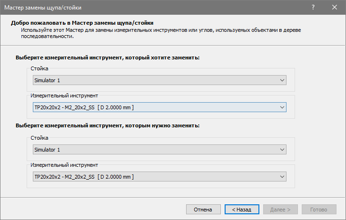Select the TP20x20x2 value in the tool-to-replace field
346x220 pixels.
click(x=83, y=108)
